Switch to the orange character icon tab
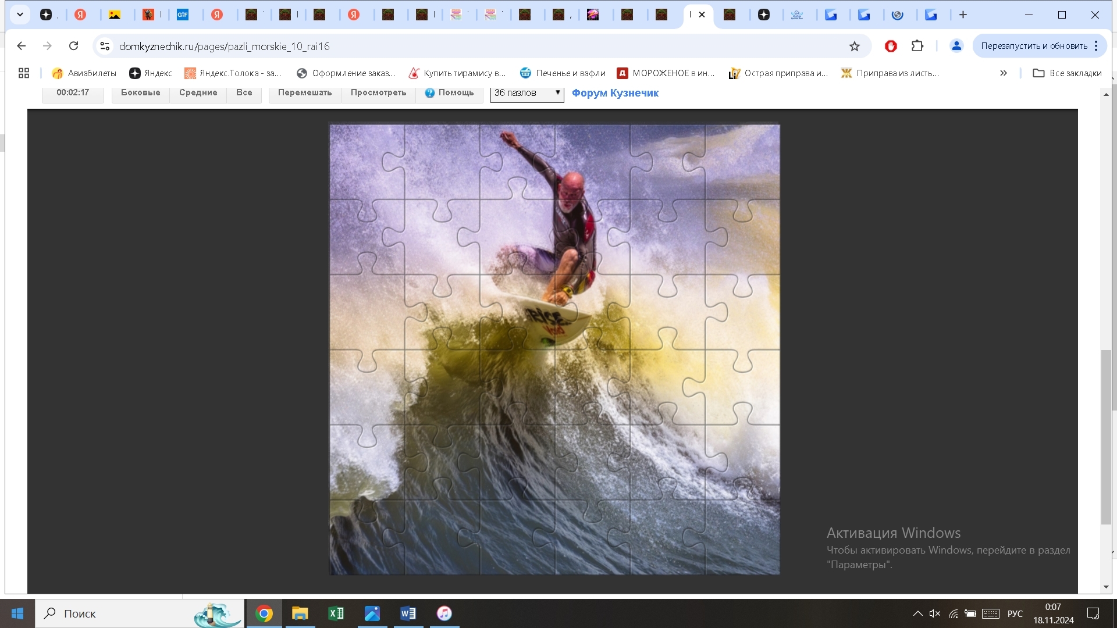The height and width of the screenshot is (628, 1117). [x=149, y=15]
